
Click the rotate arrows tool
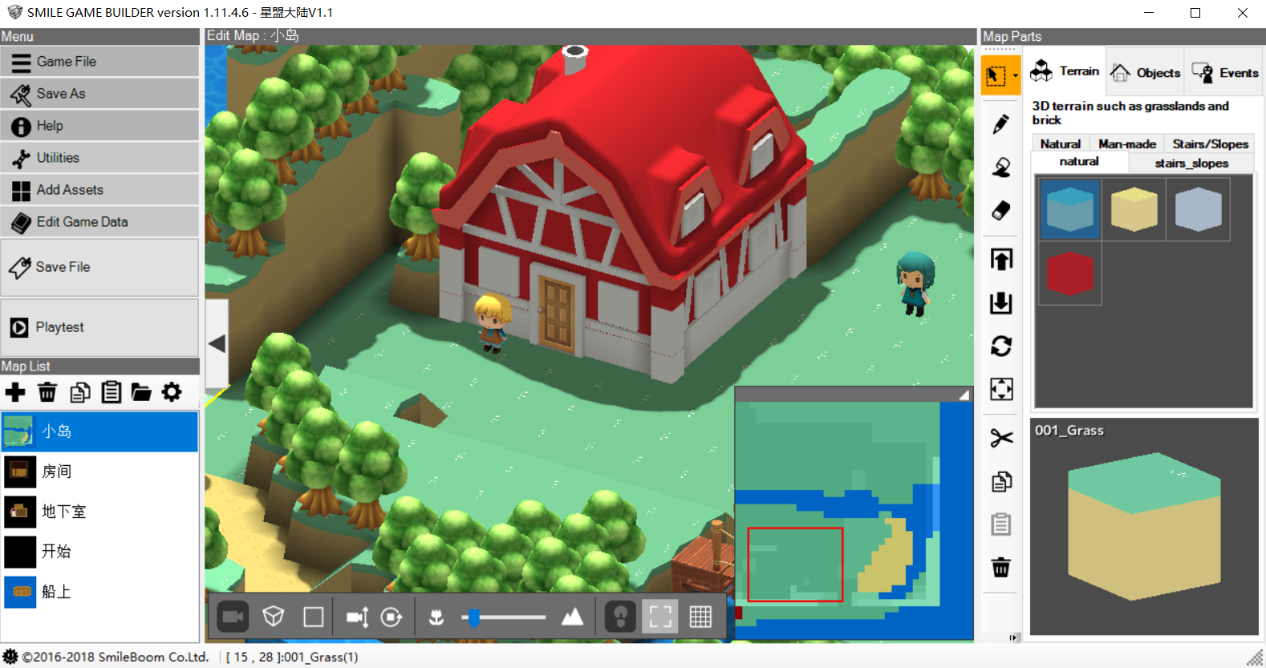pyautogui.click(x=1000, y=346)
